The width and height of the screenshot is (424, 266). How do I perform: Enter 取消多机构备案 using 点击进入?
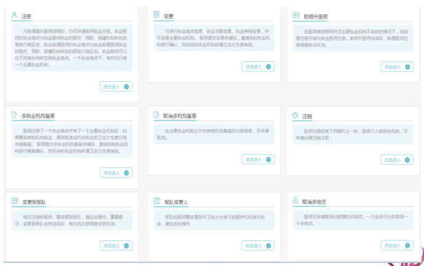[258, 160]
